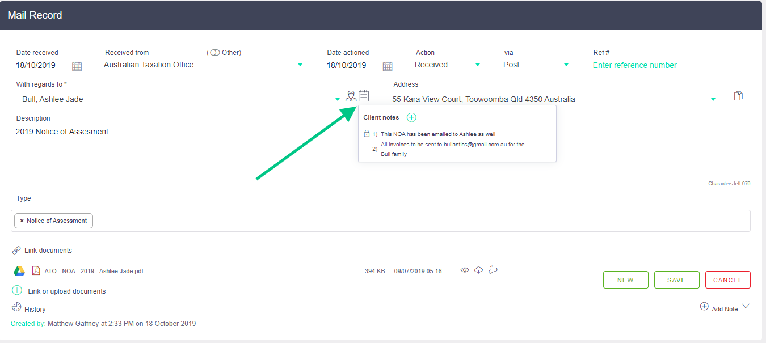Click the PDF file icon
The height and width of the screenshot is (343, 766).
pos(36,270)
